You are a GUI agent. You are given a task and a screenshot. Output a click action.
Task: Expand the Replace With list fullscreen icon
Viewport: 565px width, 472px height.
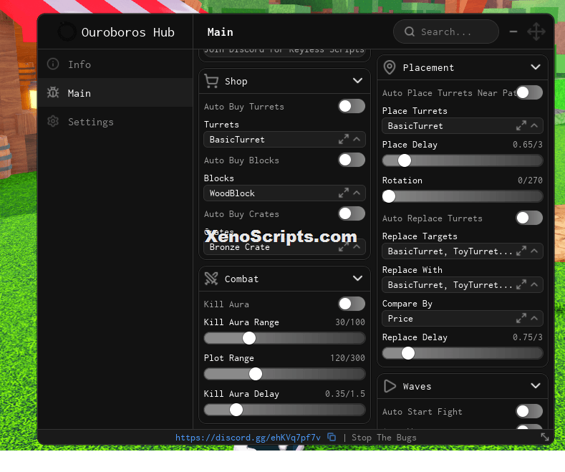[521, 285]
